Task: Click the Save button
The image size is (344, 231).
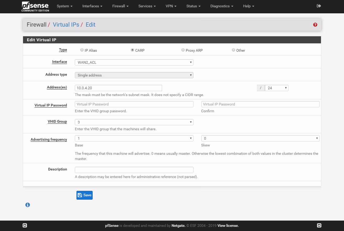Action: tap(84, 195)
